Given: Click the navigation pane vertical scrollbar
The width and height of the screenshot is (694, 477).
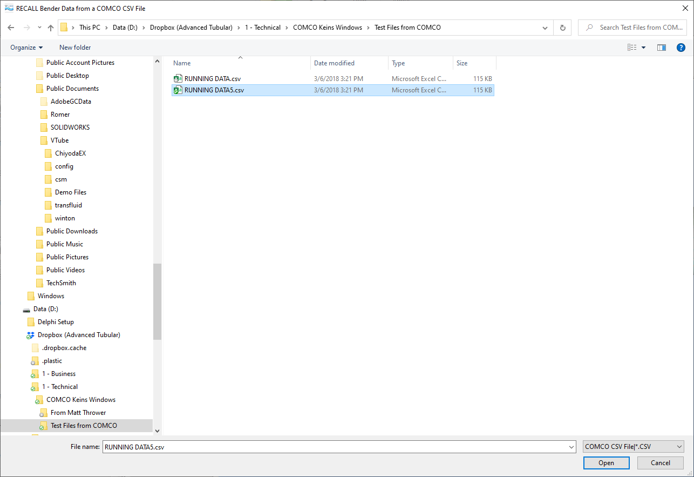Looking at the screenshot, I should 157,301.
